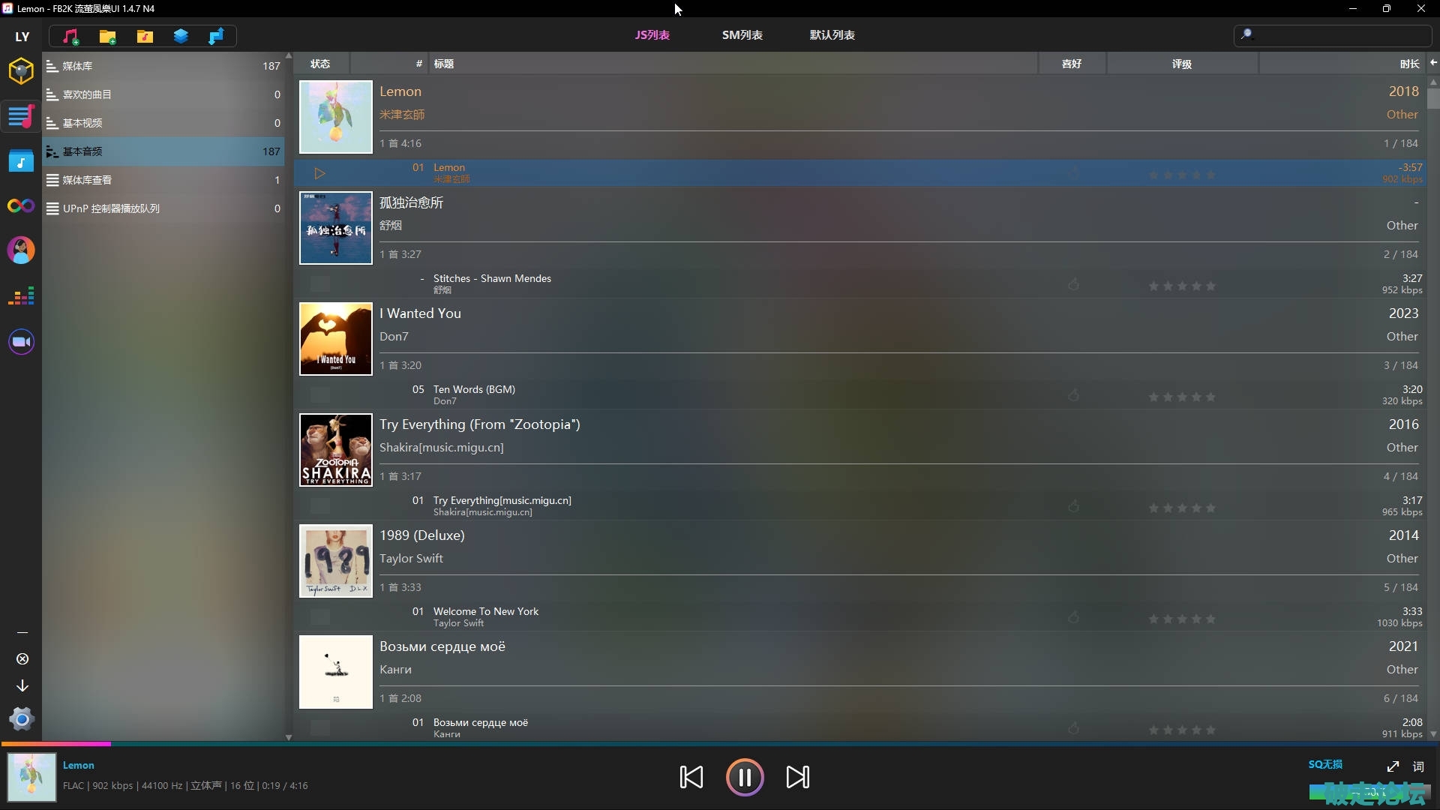Screen dimensions: 1440x810
Task: Switch to the SM列表 tab
Action: 742,35
